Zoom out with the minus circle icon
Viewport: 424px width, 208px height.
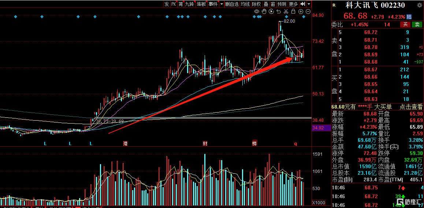point(308,11)
